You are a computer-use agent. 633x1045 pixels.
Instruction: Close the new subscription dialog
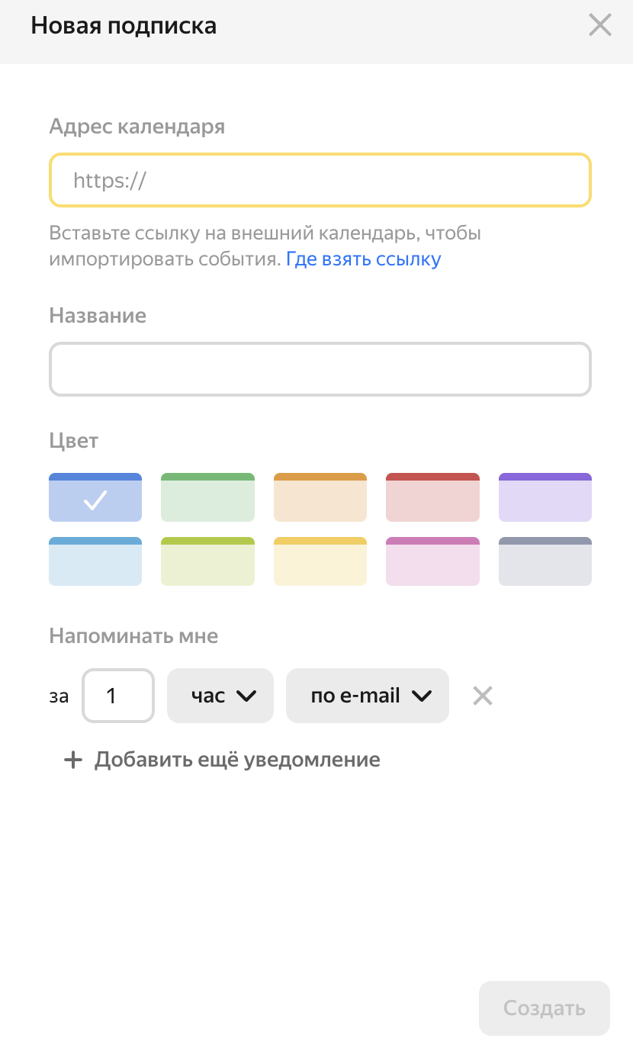[600, 25]
